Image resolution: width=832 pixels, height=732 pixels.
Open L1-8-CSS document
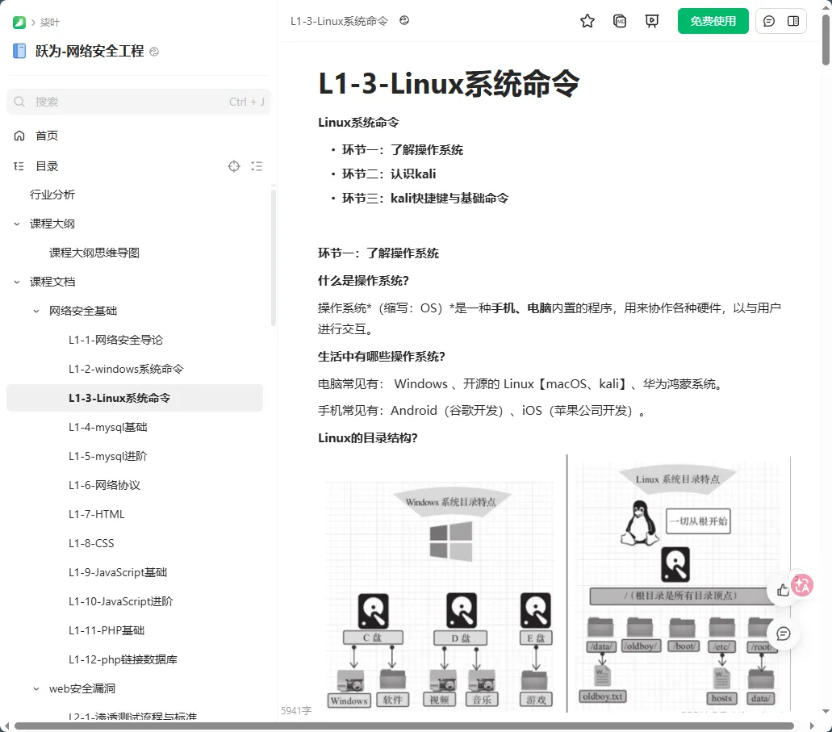click(91, 544)
